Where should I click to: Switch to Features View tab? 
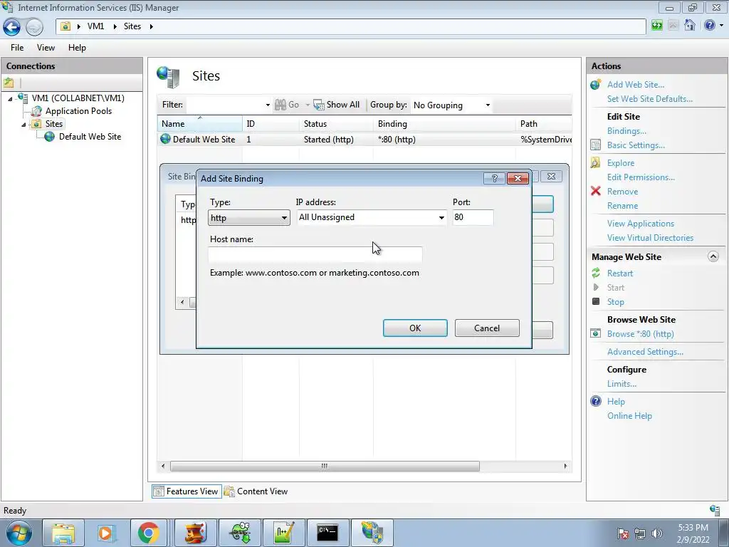186,491
